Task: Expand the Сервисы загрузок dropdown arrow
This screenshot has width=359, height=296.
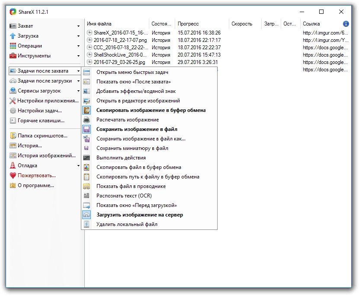Action: point(78,91)
